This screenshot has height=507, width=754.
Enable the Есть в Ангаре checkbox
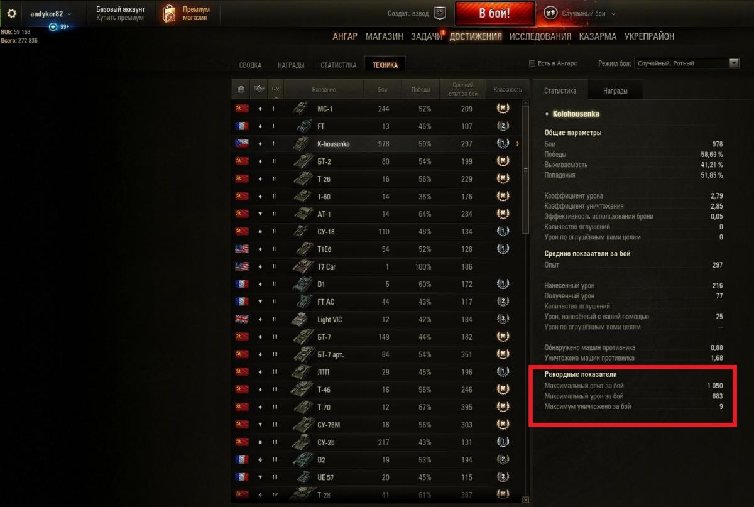(532, 63)
